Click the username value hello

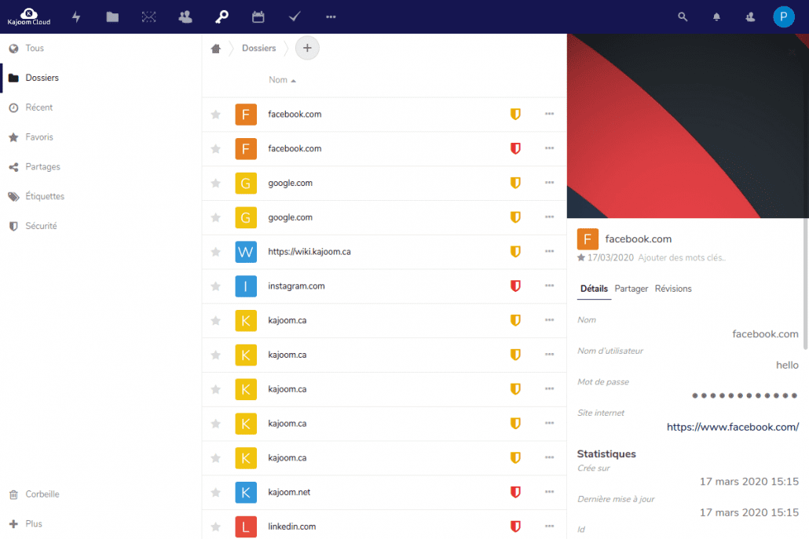(x=787, y=366)
